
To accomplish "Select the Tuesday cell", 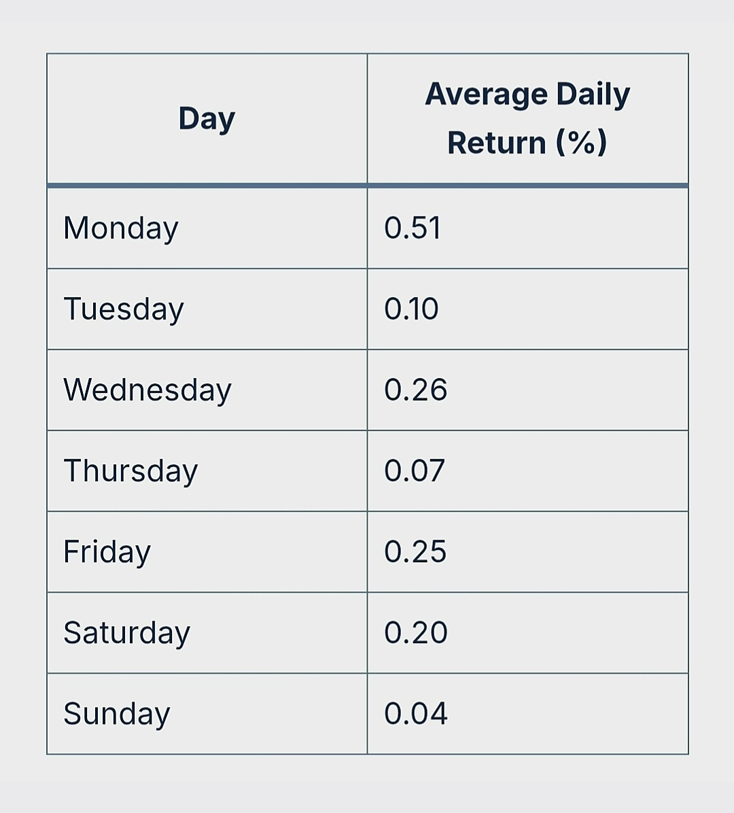I will click(x=124, y=309).
